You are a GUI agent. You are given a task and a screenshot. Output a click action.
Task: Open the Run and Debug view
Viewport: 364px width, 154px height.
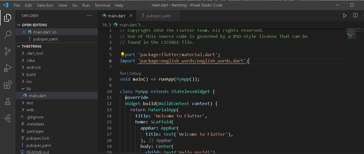[x=8, y=68]
